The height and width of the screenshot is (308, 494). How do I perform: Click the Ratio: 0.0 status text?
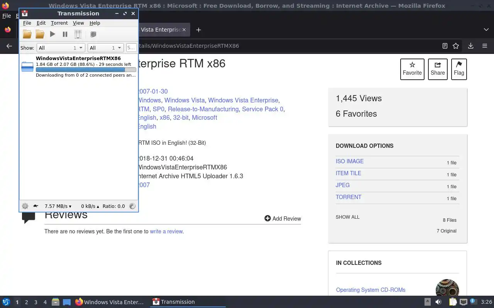[114, 206]
